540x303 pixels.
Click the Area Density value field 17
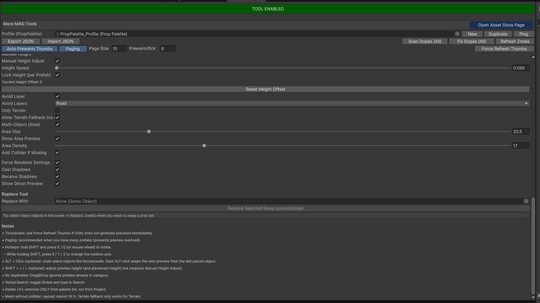[x=521, y=146]
